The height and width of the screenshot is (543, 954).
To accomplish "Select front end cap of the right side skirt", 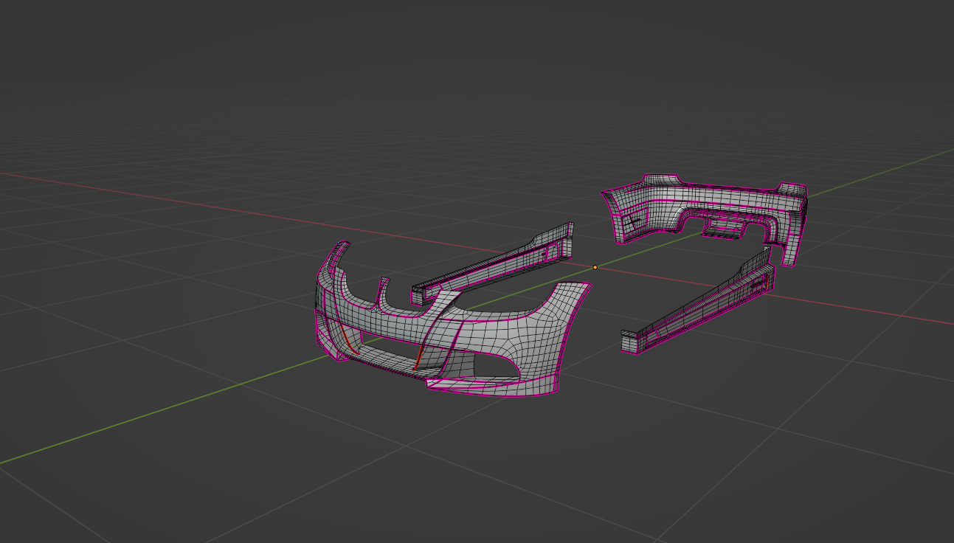I will tap(630, 342).
